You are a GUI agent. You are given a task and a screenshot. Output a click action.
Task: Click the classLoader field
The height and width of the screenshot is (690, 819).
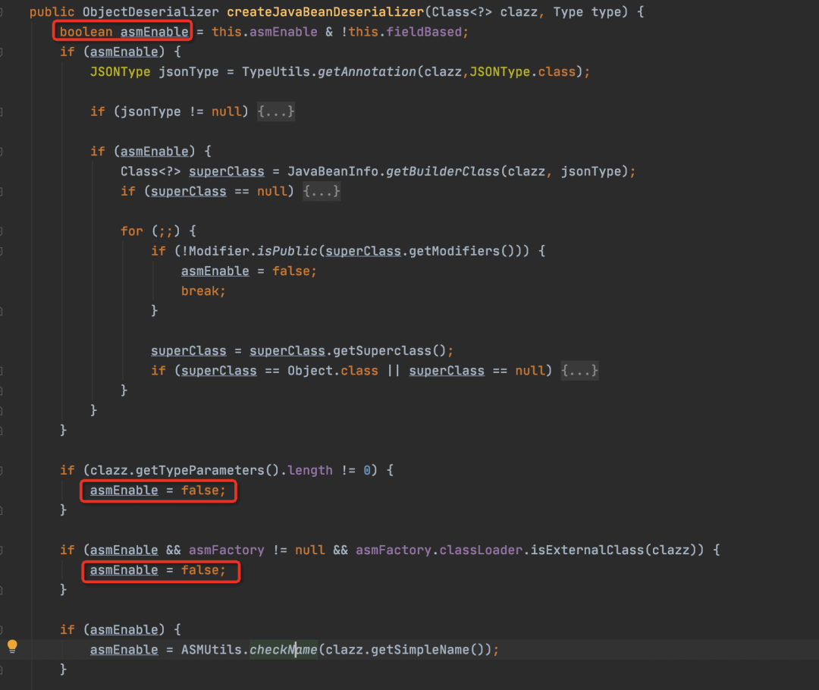click(x=481, y=550)
